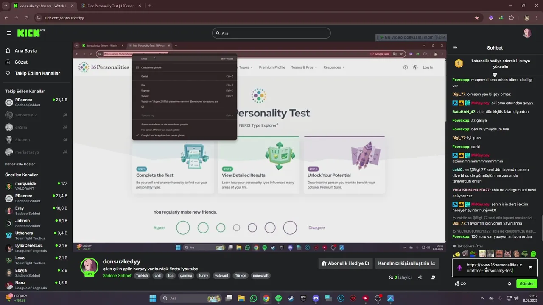
Task: Open WhatsApp from the taskbar
Action: tap(254, 298)
